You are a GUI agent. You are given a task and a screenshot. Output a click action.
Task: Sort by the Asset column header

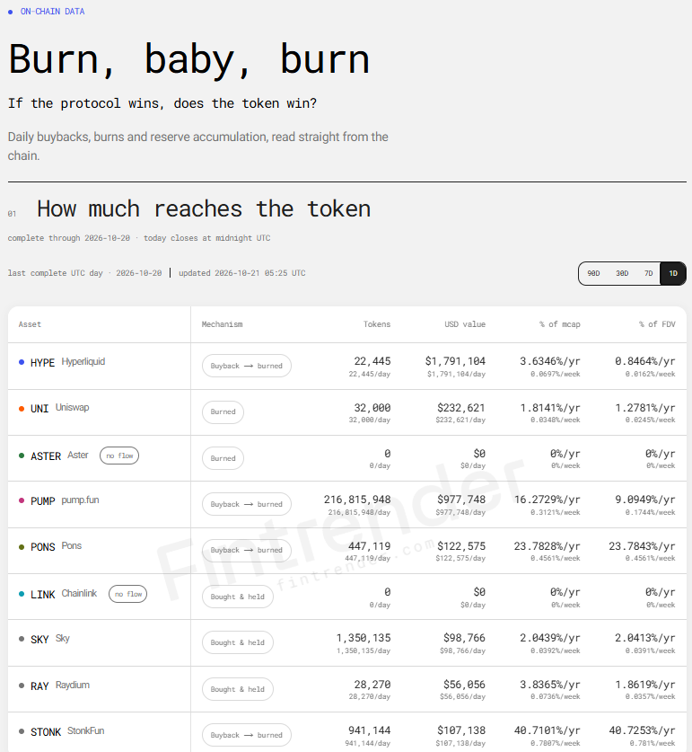click(30, 324)
